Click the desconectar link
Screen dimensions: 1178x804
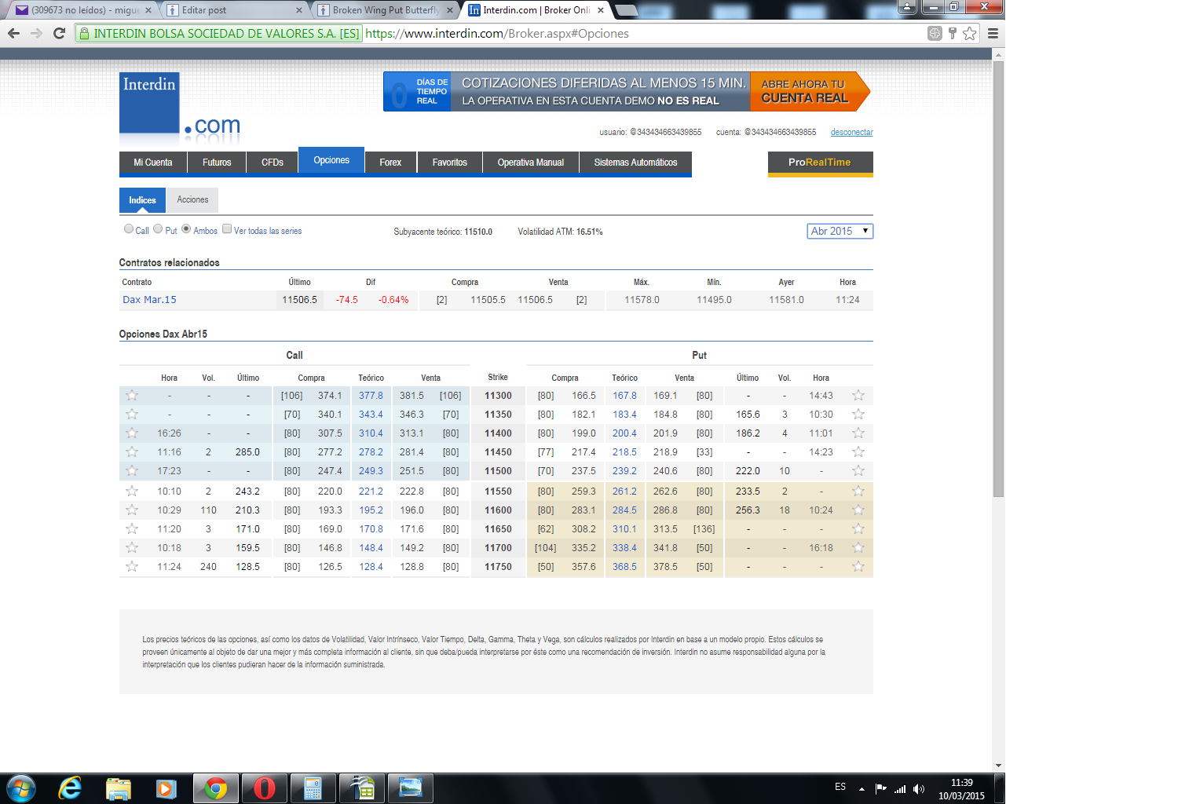852,132
